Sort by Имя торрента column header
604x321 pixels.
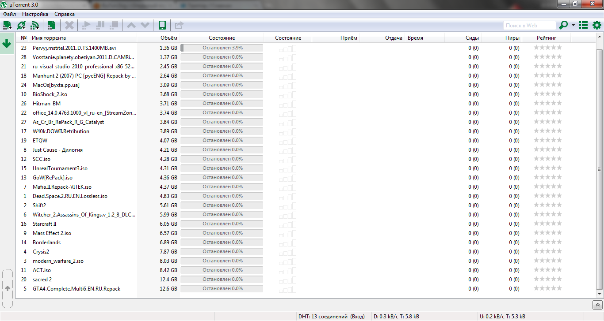pyautogui.click(x=83, y=38)
